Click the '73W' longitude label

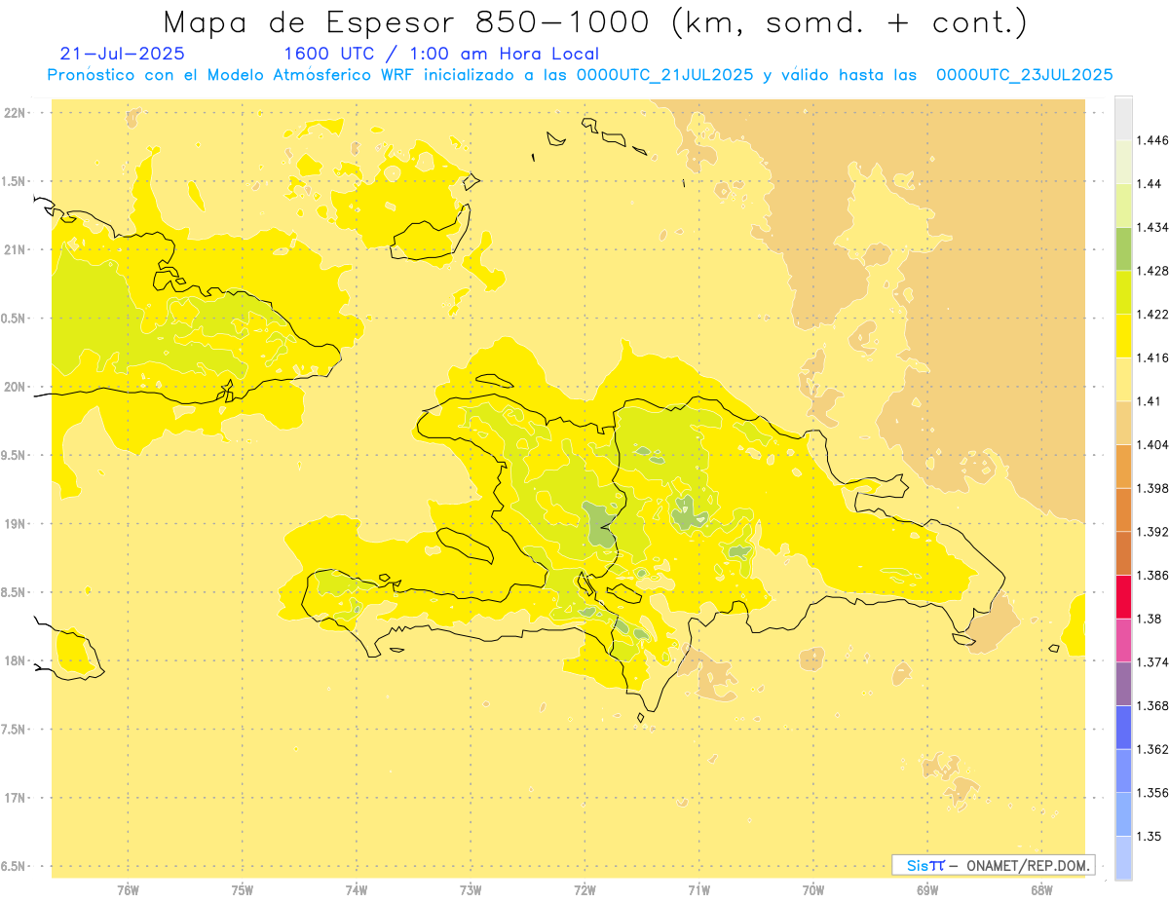(471, 890)
